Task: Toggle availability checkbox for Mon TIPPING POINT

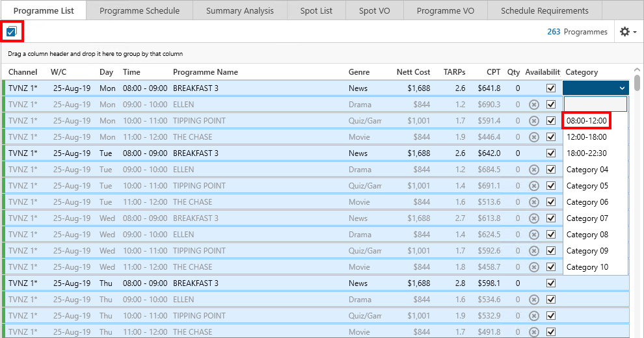Action: click(x=551, y=121)
